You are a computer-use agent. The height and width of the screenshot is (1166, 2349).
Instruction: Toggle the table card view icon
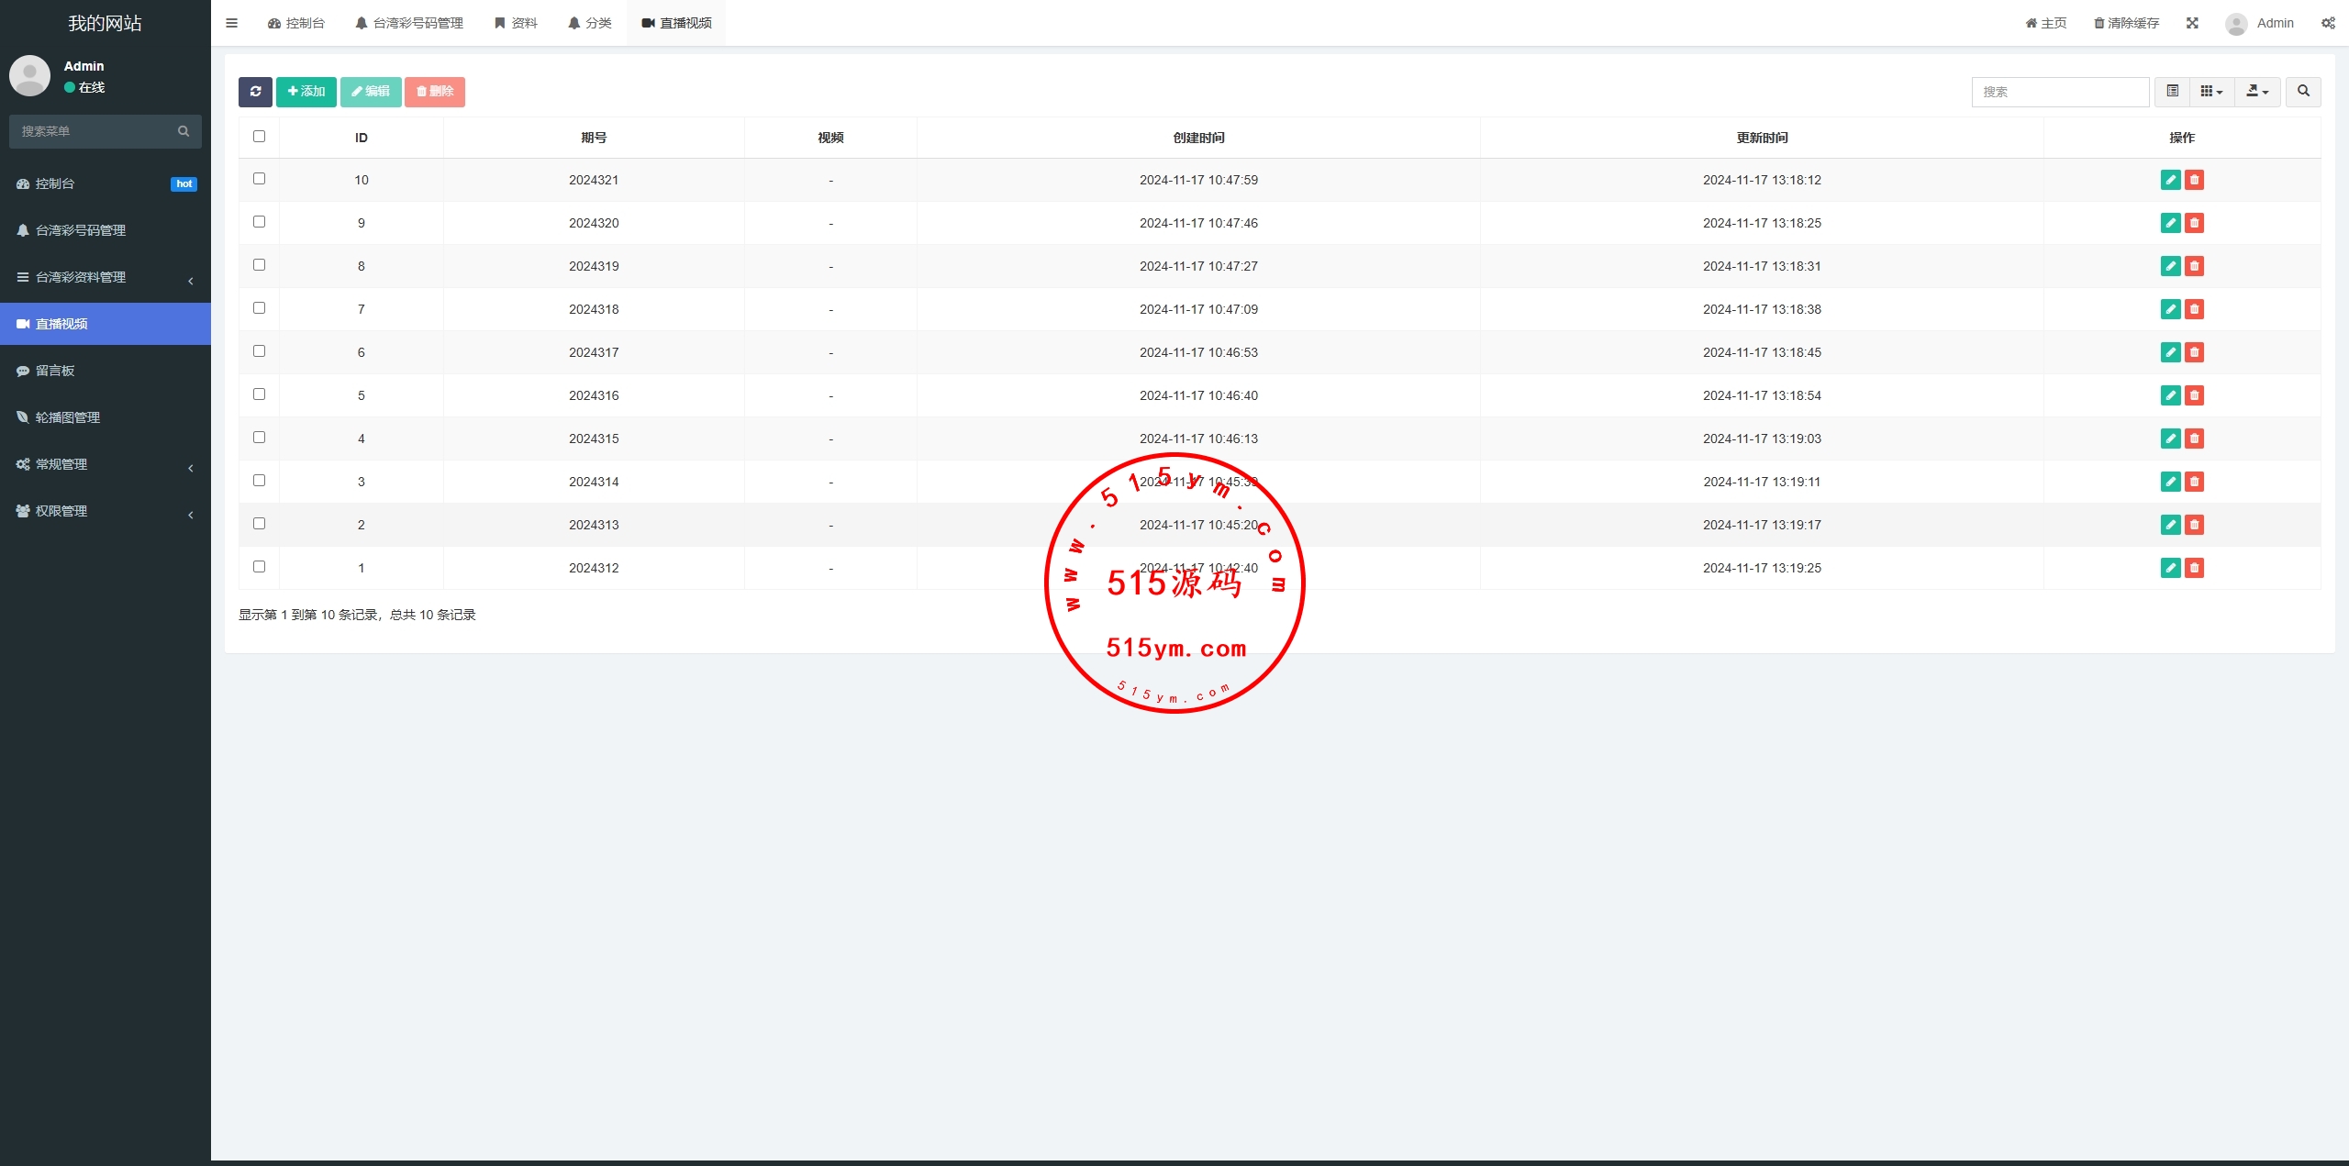(2172, 92)
